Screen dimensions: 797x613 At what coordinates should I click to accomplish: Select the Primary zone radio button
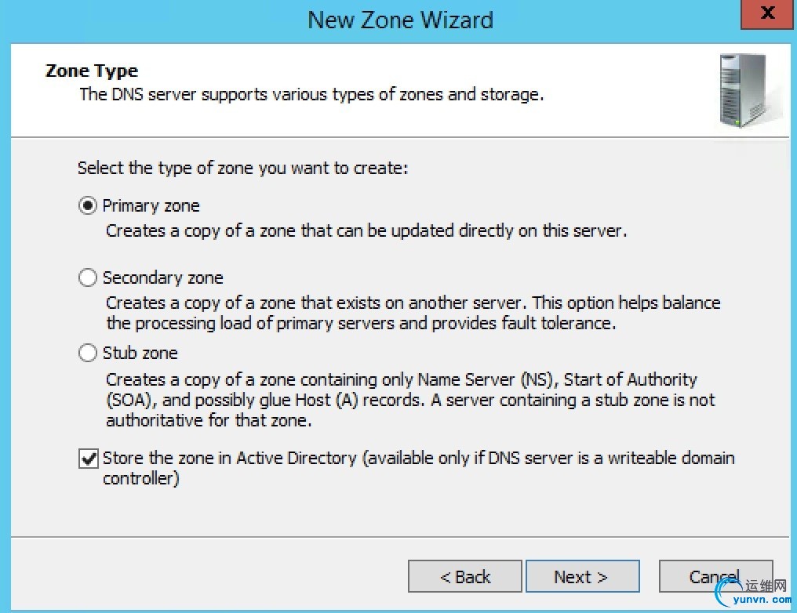coord(88,206)
